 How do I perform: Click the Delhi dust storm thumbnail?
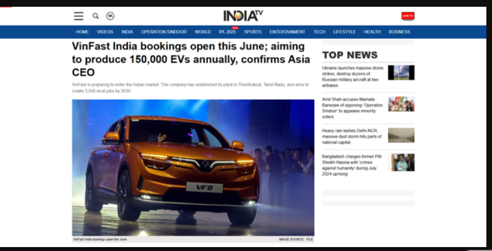pyautogui.click(x=401, y=136)
